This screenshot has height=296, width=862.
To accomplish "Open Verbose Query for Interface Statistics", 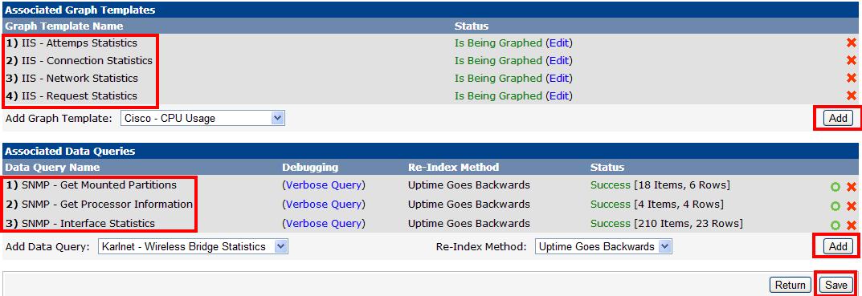I will [323, 224].
